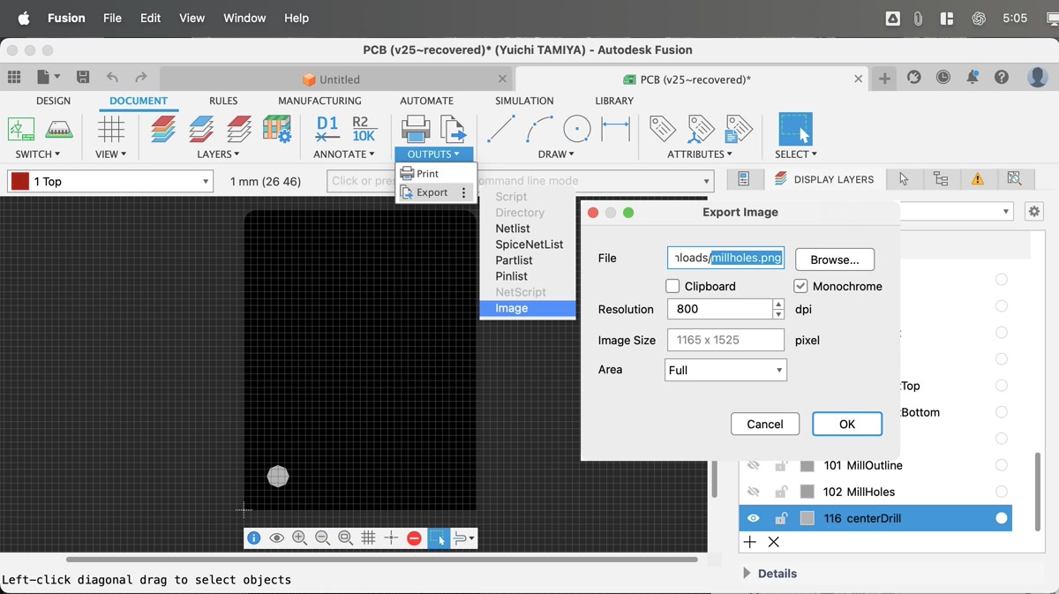
Task: Open the warning triangle panel tab
Action: click(x=978, y=179)
